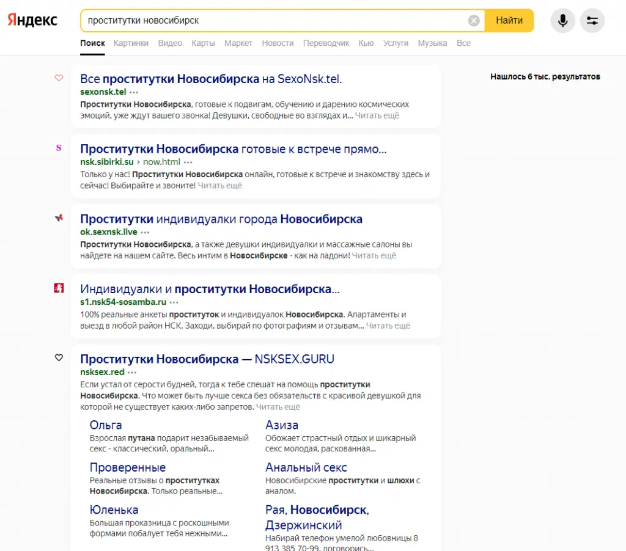Open the Карты tab
626x551 pixels.
click(203, 43)
